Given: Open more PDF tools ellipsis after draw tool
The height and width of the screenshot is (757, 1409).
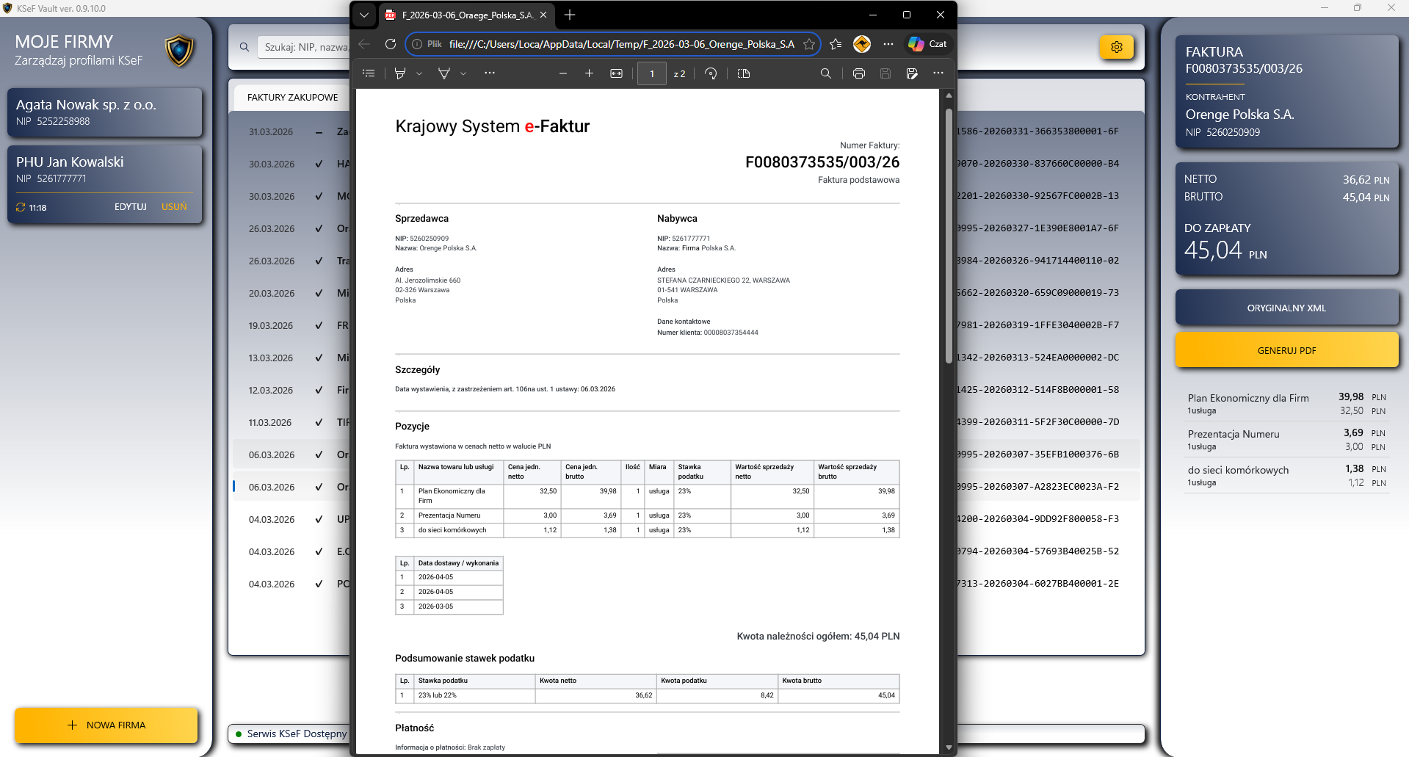Looking at the screenshot, I should [490, 73].
